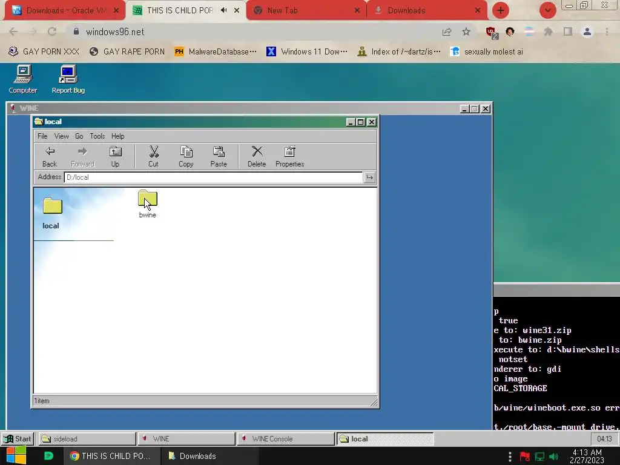Viewport: 620px width, 465px height.
Task: Open Index of /~dartz bookmark
Action: pos(398,51)
